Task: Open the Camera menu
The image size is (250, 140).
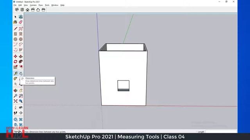Action: 33,5
